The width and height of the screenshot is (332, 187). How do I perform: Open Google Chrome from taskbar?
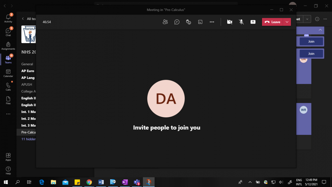click(89, 182)
